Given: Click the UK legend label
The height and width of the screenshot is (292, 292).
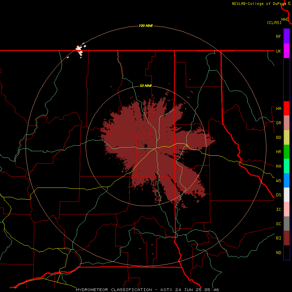Looking at the screenshot, I should (x=278, y=51).
